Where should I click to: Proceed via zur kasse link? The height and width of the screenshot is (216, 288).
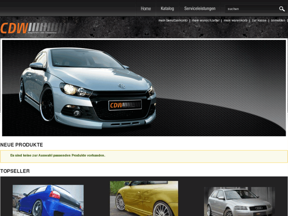tap(259, 20)
